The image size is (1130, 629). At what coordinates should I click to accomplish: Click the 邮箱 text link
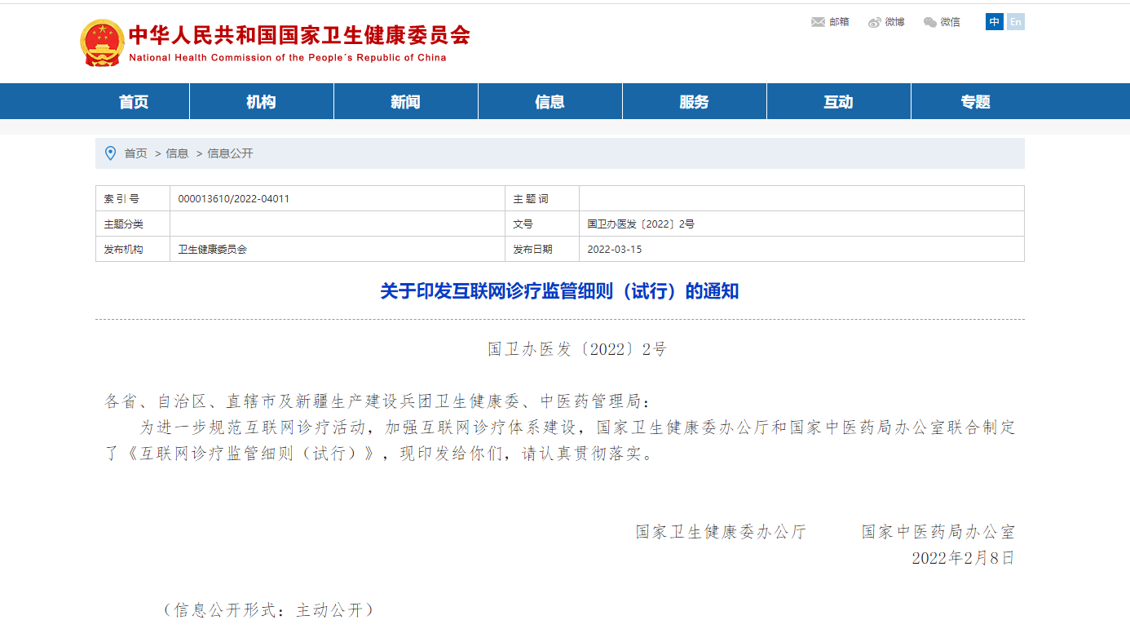pos(839,22)
